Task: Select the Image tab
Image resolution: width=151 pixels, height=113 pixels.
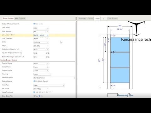Action: pos(97,19)
